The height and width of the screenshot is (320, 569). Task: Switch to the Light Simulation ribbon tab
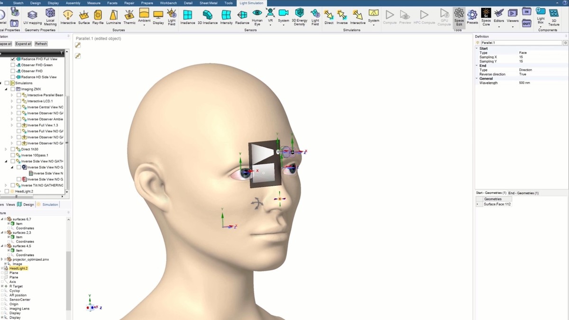[251, 3]
